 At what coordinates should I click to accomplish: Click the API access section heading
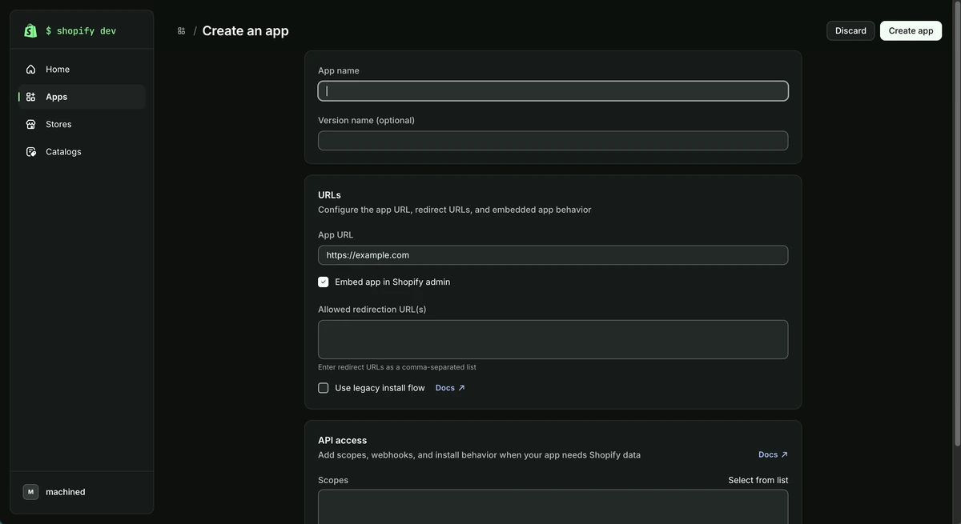[x=342, y=440]
